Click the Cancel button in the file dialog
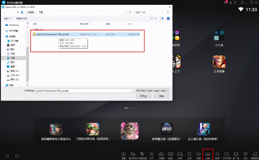The width and height of the screenshot is (259, 160). click(161, 96)
